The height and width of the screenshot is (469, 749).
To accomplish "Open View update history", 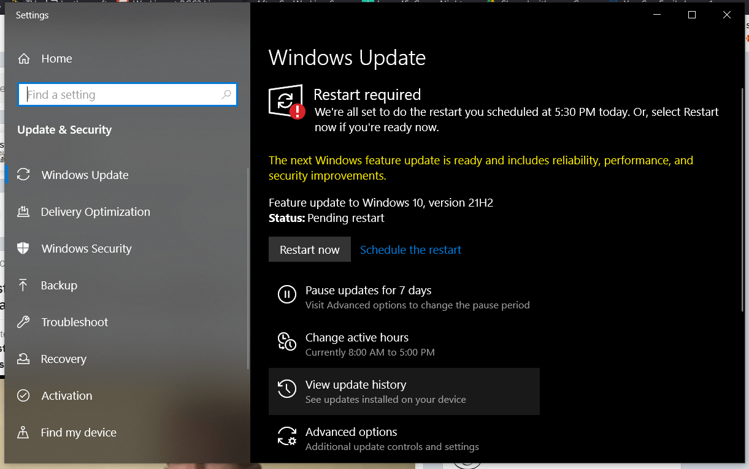I will click(404, 391).
